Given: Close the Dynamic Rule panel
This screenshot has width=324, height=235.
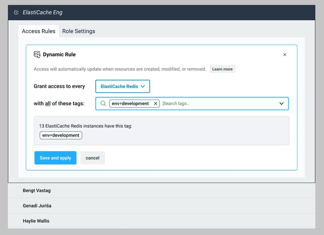Looking at the screenshot, I should [x=285, y=54].
